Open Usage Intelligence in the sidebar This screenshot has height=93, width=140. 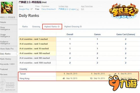pyautogui.click(x=9, y=36)
